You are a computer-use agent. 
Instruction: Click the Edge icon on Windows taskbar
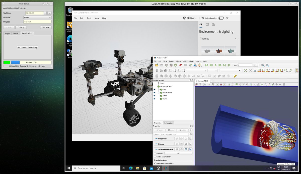click(x=131, y=168)
